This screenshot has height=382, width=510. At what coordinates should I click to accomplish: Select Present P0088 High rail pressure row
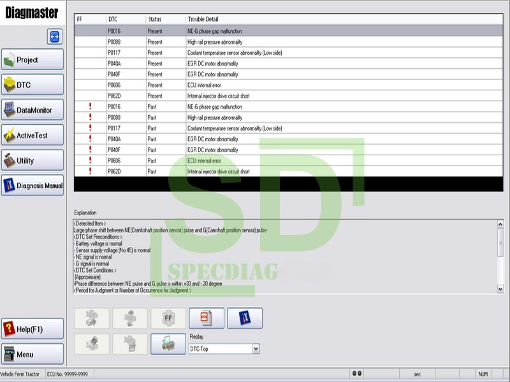tap(289, 42)
